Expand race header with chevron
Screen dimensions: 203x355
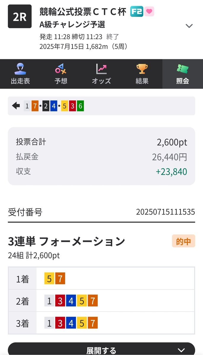pyautogui.click(x=189, y=25)
